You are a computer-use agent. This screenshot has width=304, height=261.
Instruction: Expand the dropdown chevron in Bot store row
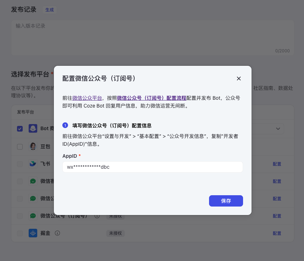(278, 129)
